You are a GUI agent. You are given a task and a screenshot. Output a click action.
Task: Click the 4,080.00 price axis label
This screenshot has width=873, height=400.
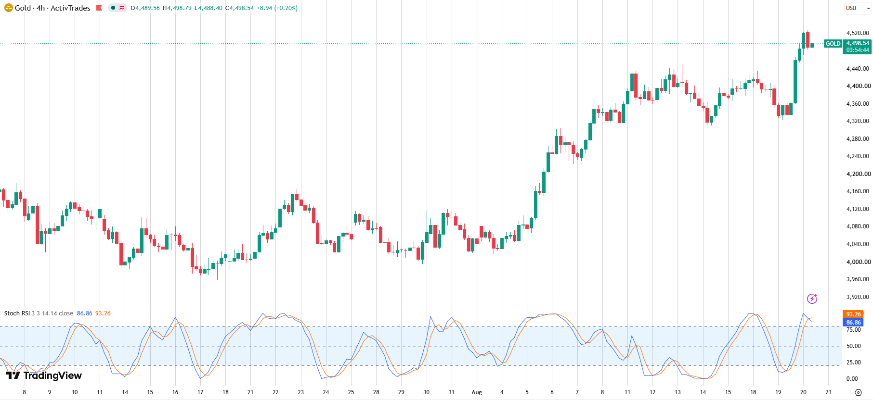click(858, 226)
